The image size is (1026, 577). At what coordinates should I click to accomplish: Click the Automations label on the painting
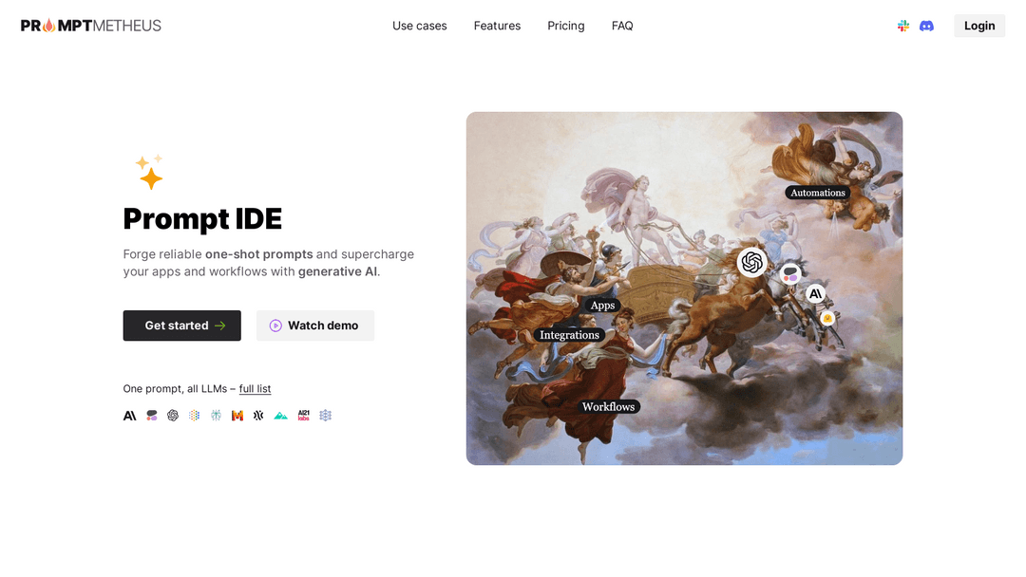pos(818,193)
